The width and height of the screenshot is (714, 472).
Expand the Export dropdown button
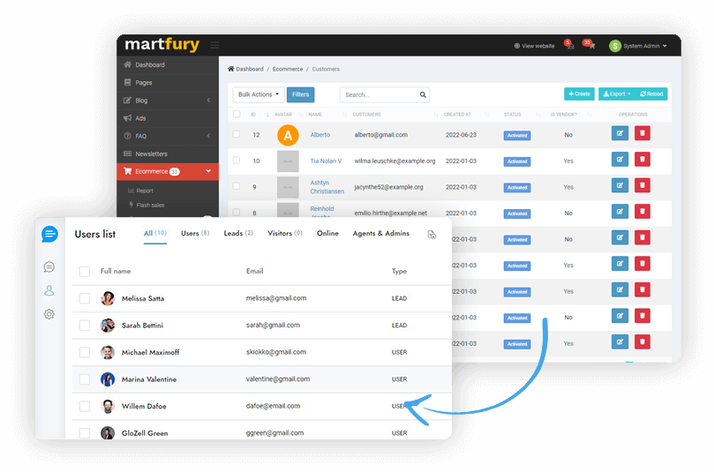pyautogui.click(x=614, y=94)
